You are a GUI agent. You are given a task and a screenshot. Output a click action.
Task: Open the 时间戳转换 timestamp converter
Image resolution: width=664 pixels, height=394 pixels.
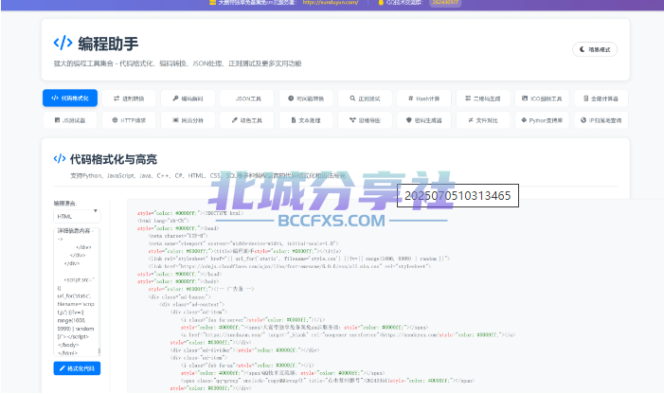click(306, 98)
